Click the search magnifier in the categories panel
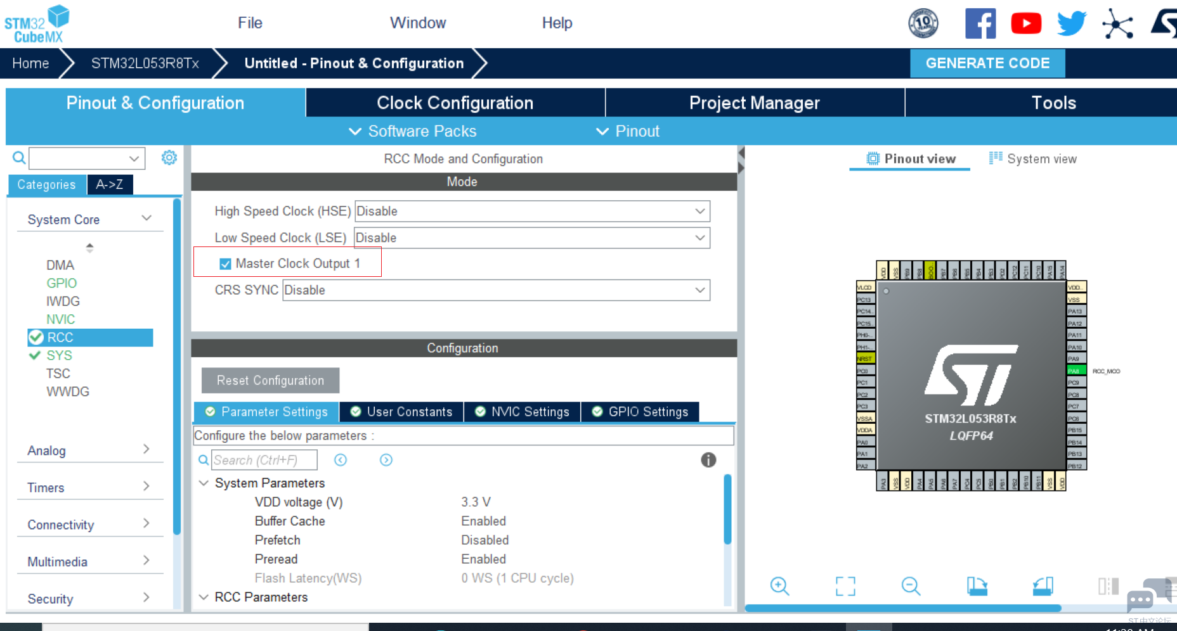The height and width of the screenshot is (631, 1177). [x=19, y=158]
